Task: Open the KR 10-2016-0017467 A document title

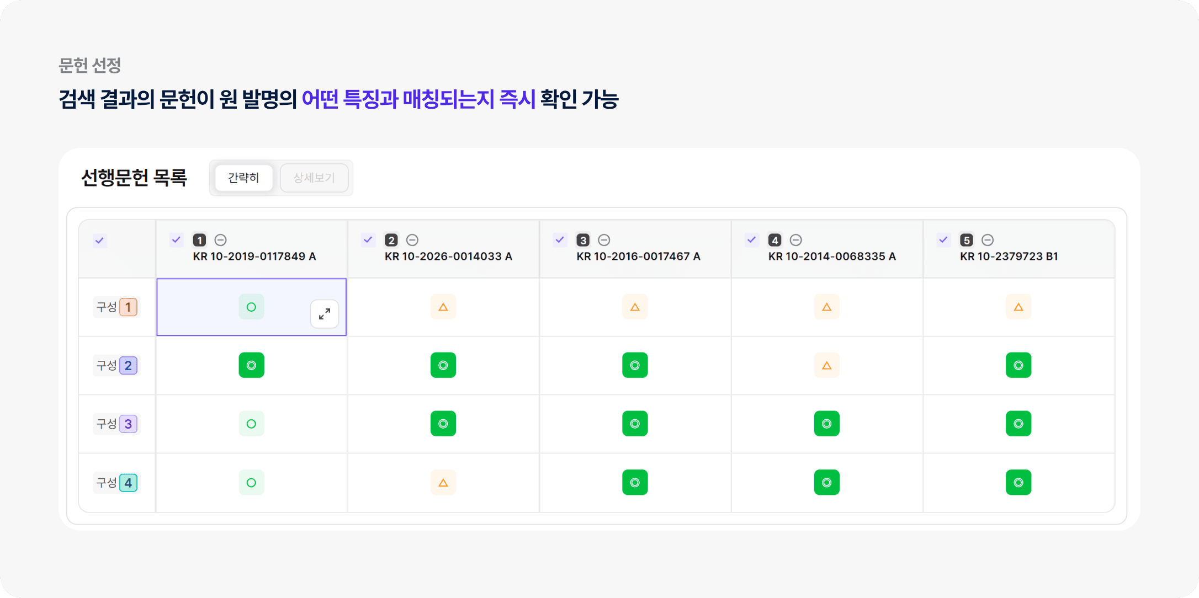Action: pos(638,257)
